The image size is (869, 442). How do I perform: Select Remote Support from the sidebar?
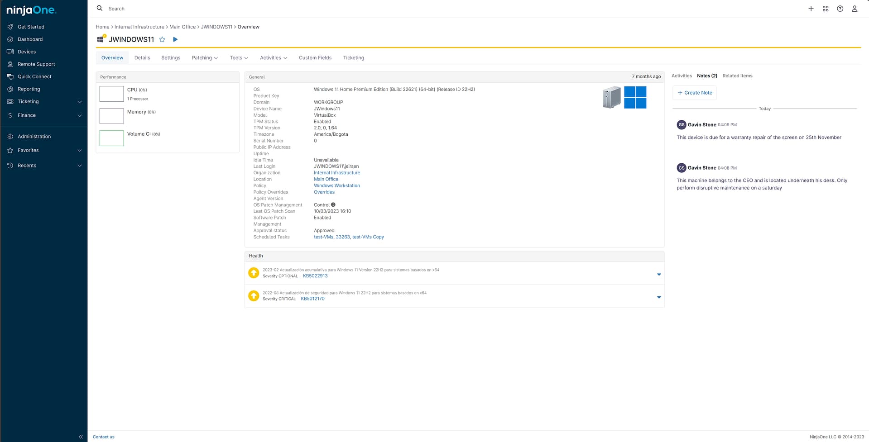(x=36, y=64)
